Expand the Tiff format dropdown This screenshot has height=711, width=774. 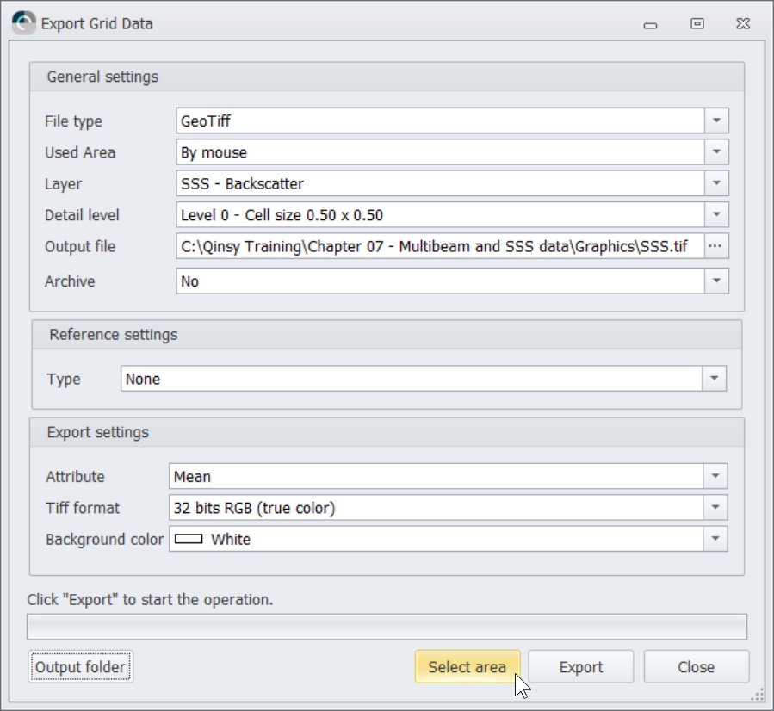pos(715,508)
